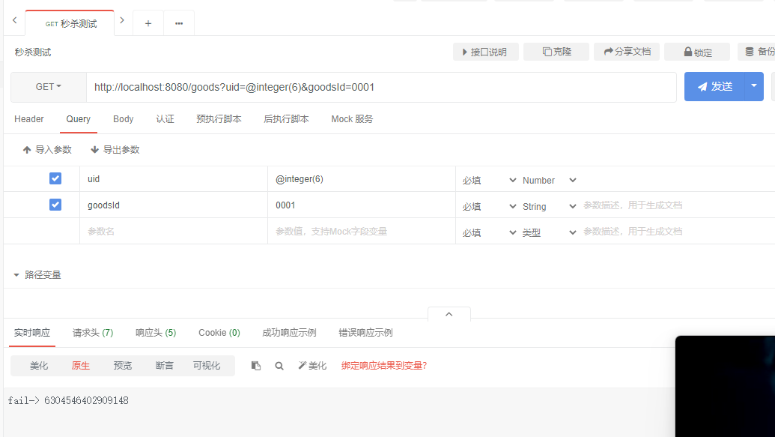The image size is (775, 437).
Task: Switch to 实时响应 response tab
Action: pyautogui.click(x=32, y=333)
